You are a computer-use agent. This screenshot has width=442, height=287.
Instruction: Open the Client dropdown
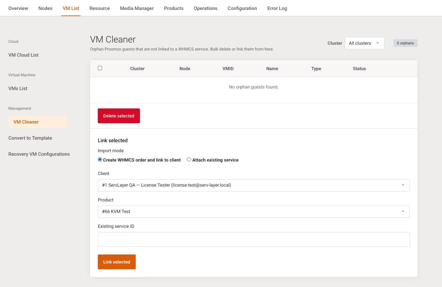tap(253, 185)
